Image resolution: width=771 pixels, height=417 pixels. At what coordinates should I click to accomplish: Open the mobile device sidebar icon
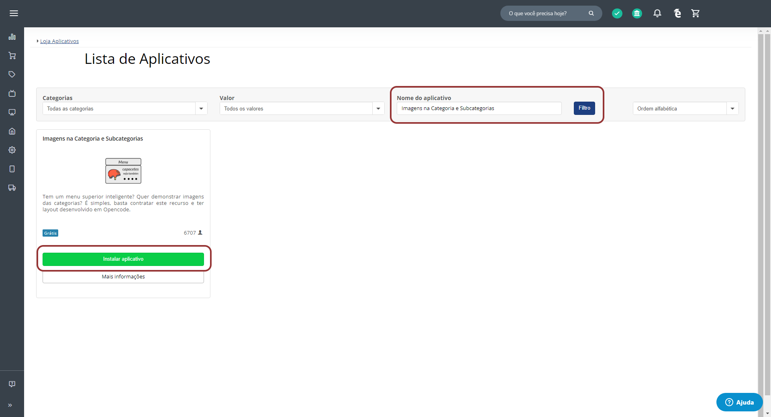pyautogui.click(x=12, y=169)
